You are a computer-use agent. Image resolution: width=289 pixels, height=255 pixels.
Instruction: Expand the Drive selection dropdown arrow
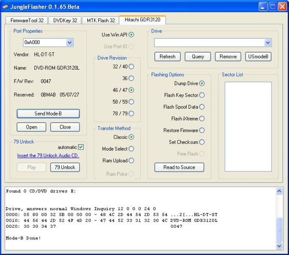pos(268,43)
